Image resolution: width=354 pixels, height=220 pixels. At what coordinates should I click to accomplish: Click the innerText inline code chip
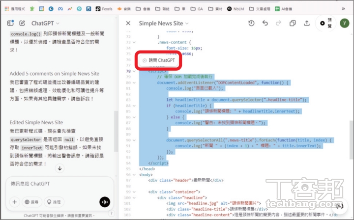coord(32,148)
